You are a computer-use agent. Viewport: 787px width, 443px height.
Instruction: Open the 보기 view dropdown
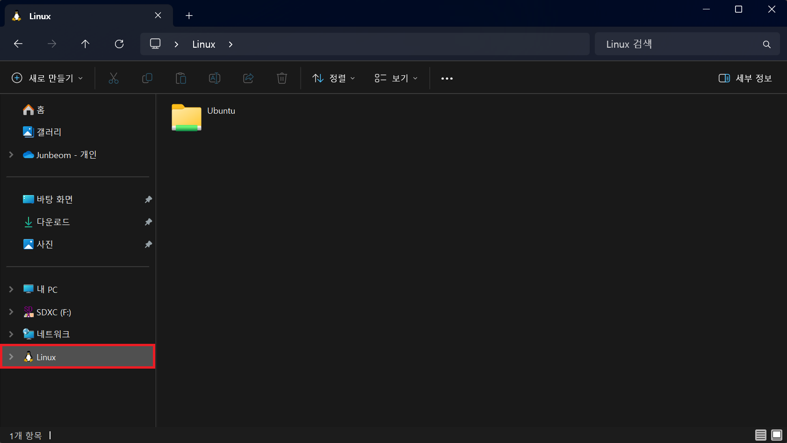pos(396,78)
